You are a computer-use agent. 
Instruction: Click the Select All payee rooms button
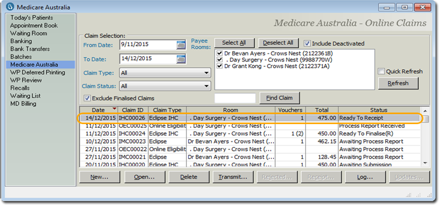click(234, 43)
